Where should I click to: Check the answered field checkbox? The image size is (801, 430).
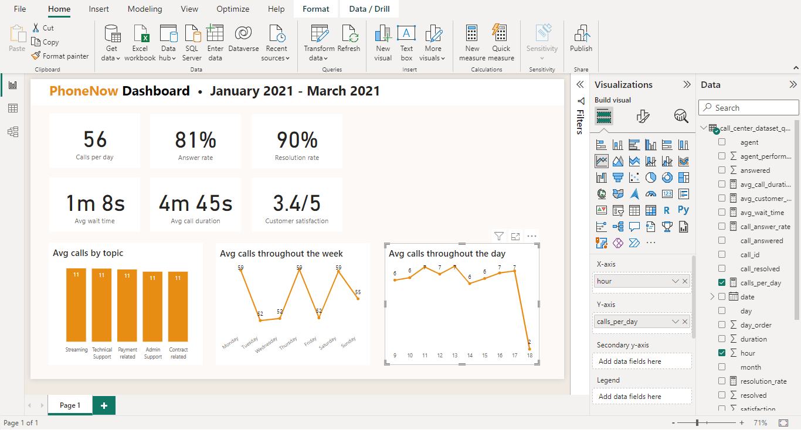coord(722,170)
